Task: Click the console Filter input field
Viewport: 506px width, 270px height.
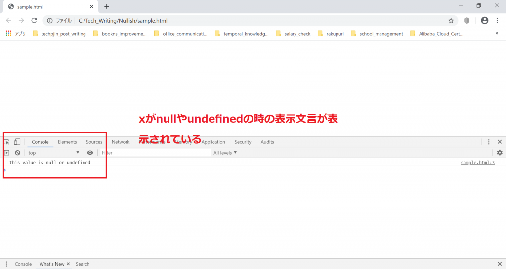Action: pos(154,153)
